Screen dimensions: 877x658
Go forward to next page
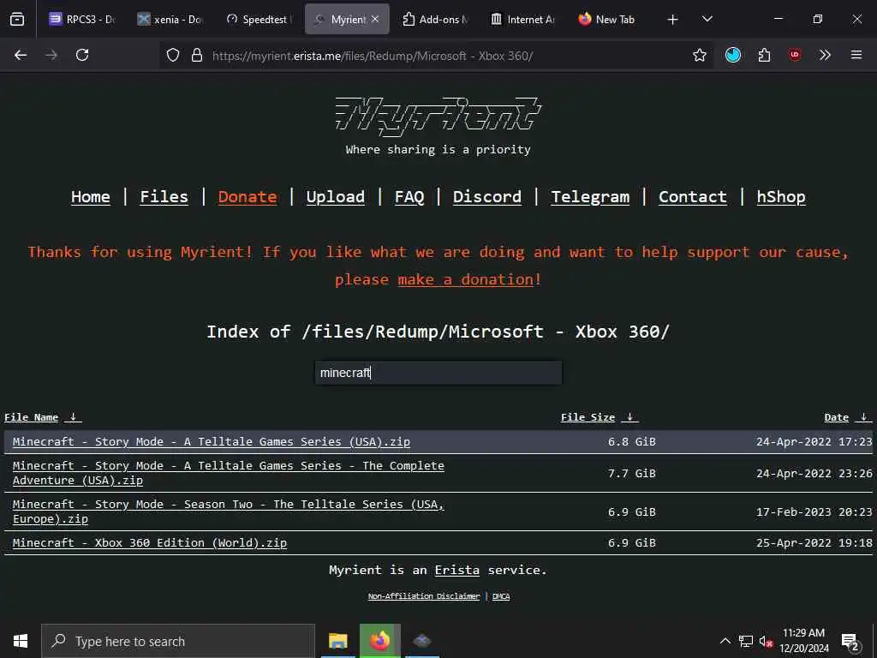[x=51, y=55]
